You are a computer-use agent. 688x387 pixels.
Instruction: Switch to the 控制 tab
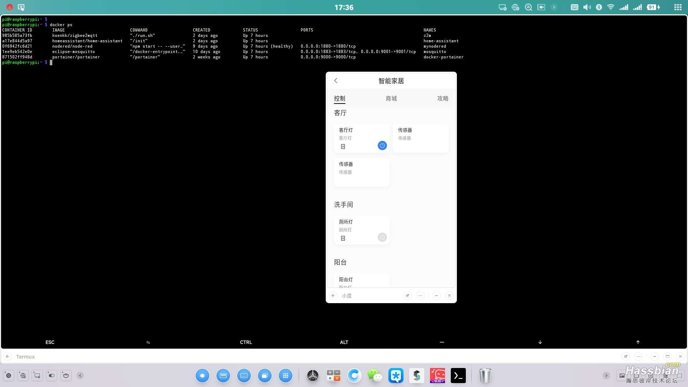pyautogui.click(x=340, y=99)
